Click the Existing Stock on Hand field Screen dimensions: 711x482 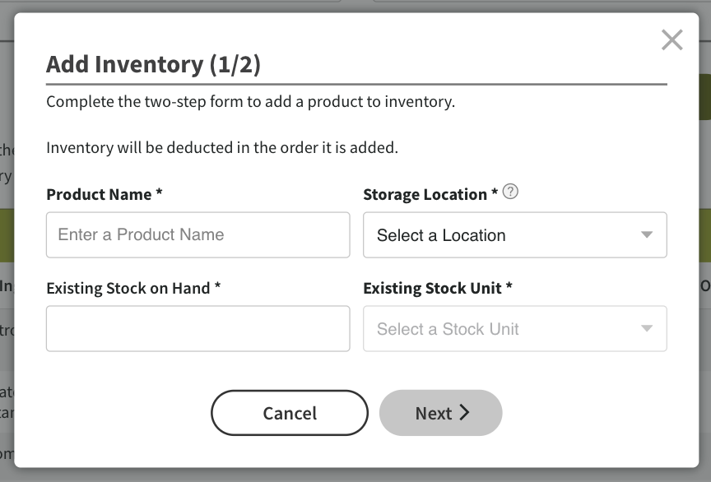pyautogui.click(x=197, y=328)
